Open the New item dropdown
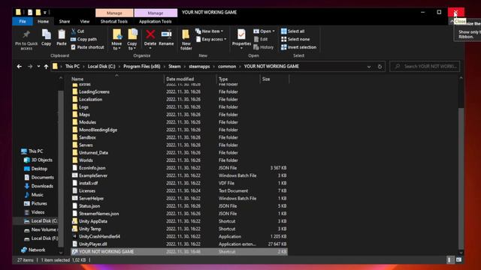 click(x=209, y=31)
